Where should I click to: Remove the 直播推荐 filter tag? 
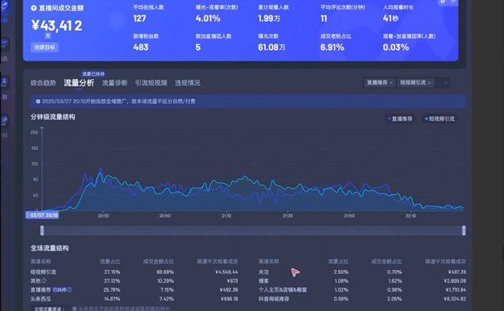coord(390,83)
